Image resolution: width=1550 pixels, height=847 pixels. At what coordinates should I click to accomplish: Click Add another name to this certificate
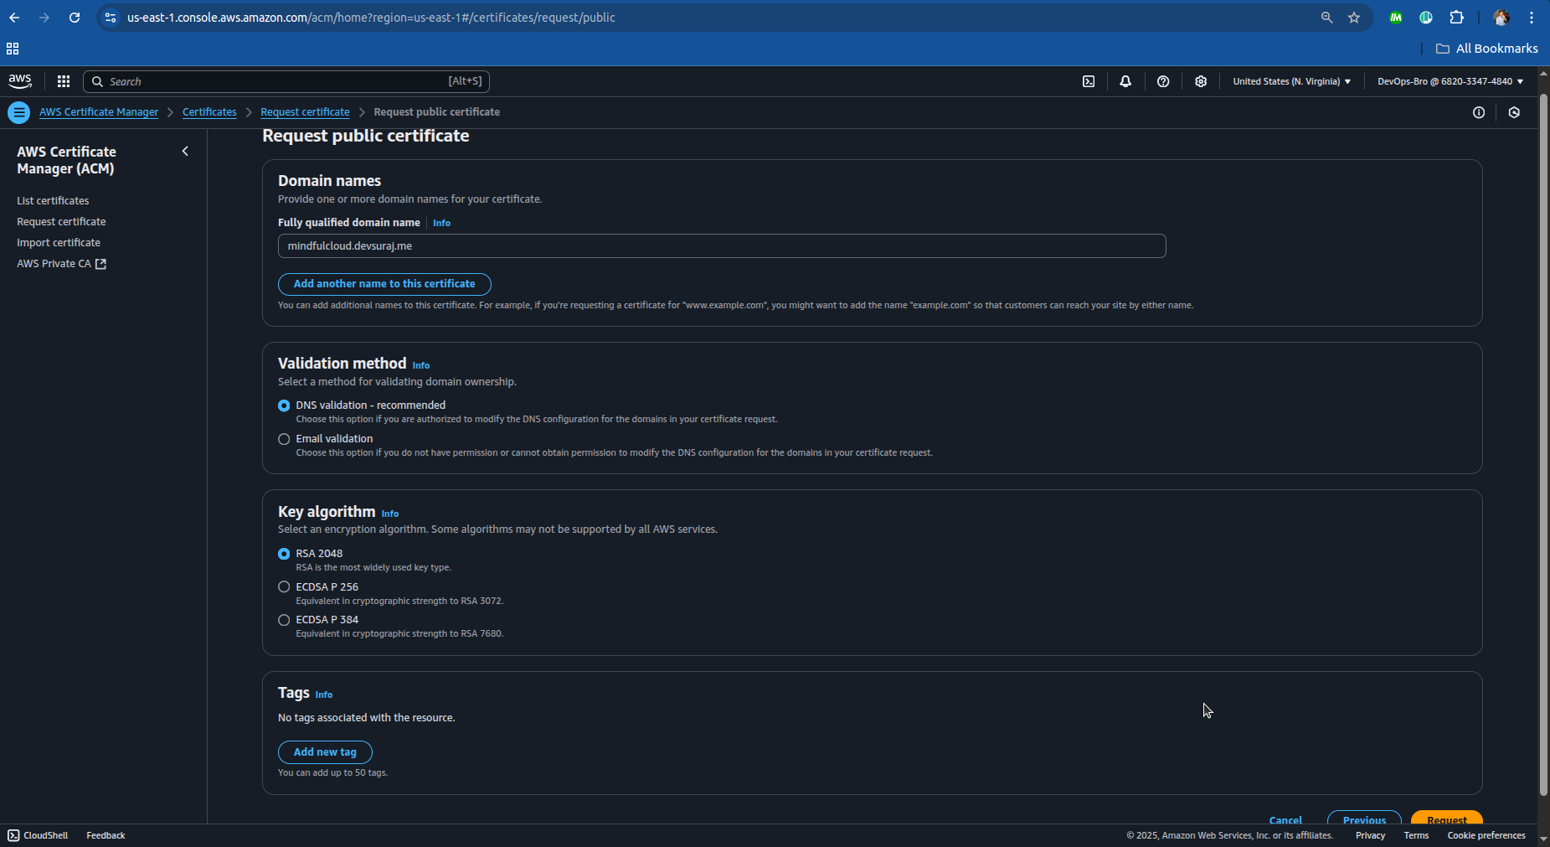click(384, 284)
